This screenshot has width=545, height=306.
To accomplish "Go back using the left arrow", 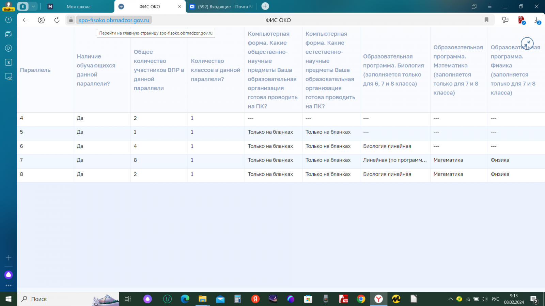I will coord(25,20).
